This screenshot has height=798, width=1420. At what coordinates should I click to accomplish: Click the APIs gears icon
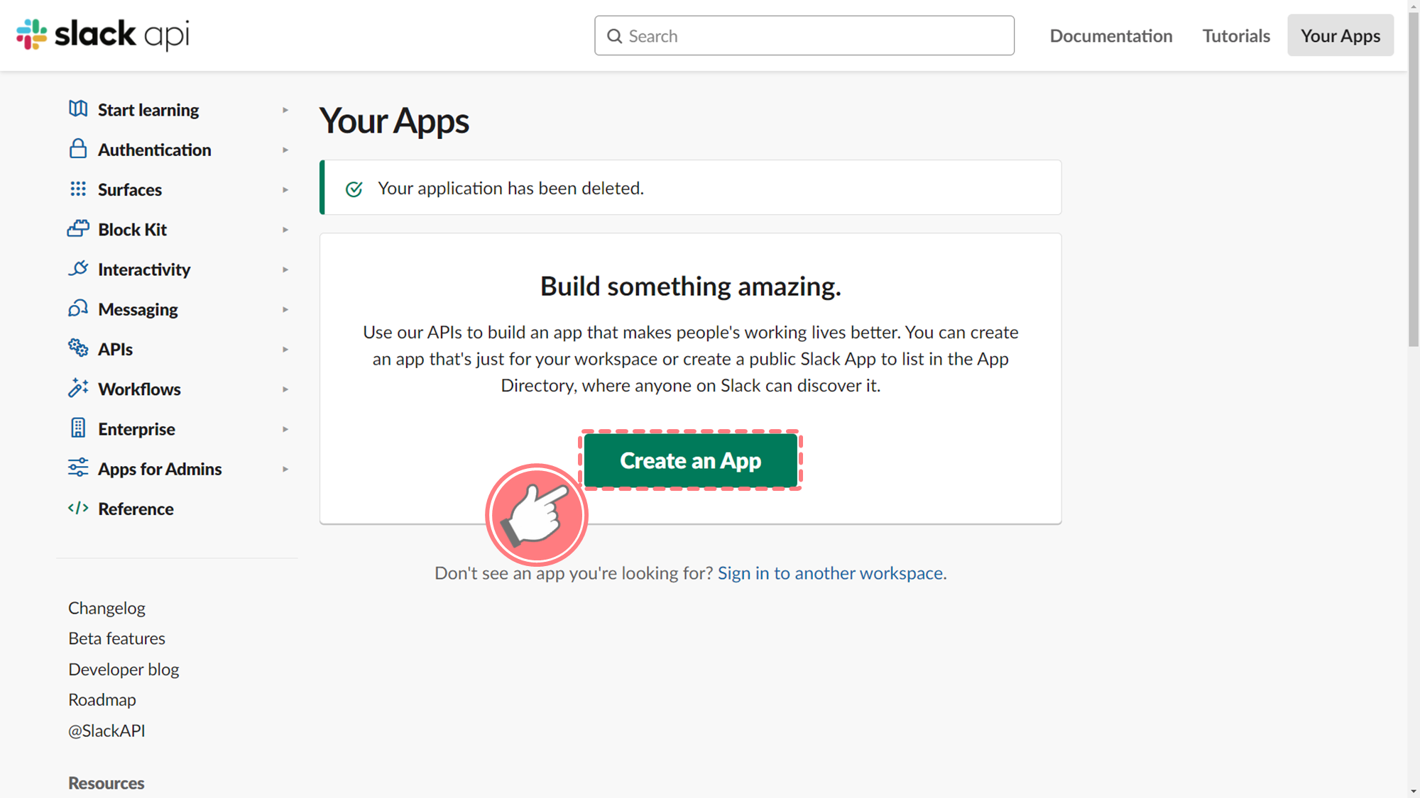(78, 348)
